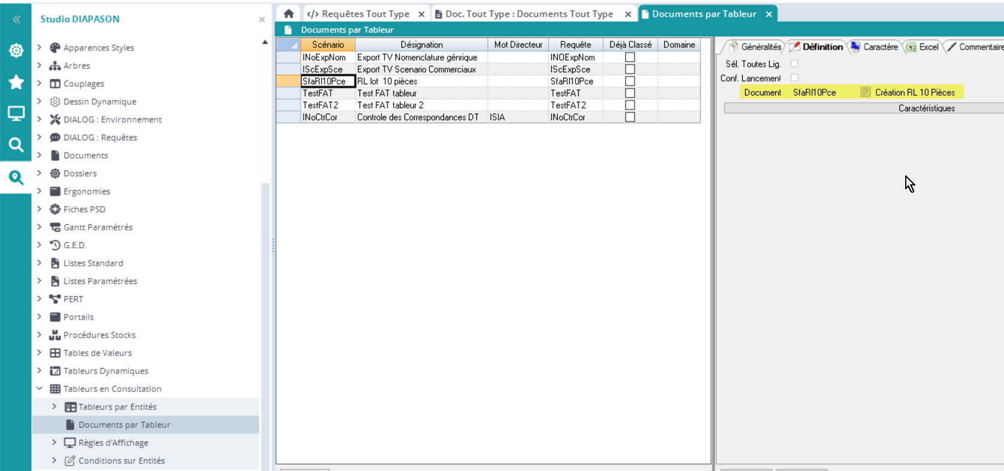Open the favorites star icon
Image resolution: width=1004 pixels, height=471 pixels.
(16, 82)
